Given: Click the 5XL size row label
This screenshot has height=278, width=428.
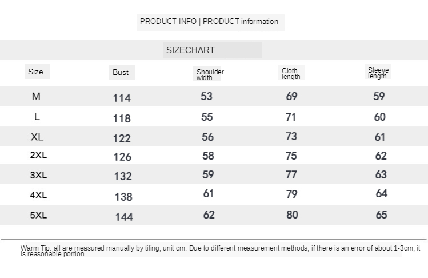Looking at the screenshot, I should pyautogui.click(x=38, y=216).
